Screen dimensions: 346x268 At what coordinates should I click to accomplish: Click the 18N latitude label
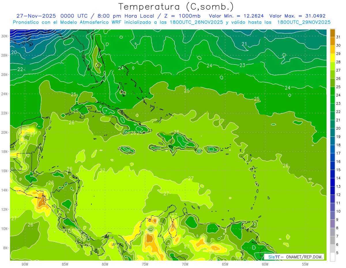[x=4, y=151]
